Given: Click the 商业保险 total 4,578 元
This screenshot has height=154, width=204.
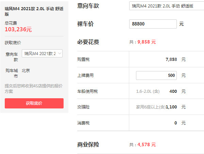Looking at the screenshot, I should coord(147,145).
